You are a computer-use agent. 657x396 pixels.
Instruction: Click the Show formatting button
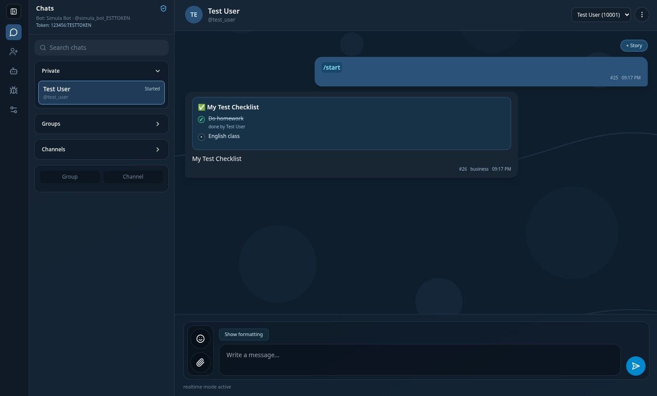(x=244, y=334)
